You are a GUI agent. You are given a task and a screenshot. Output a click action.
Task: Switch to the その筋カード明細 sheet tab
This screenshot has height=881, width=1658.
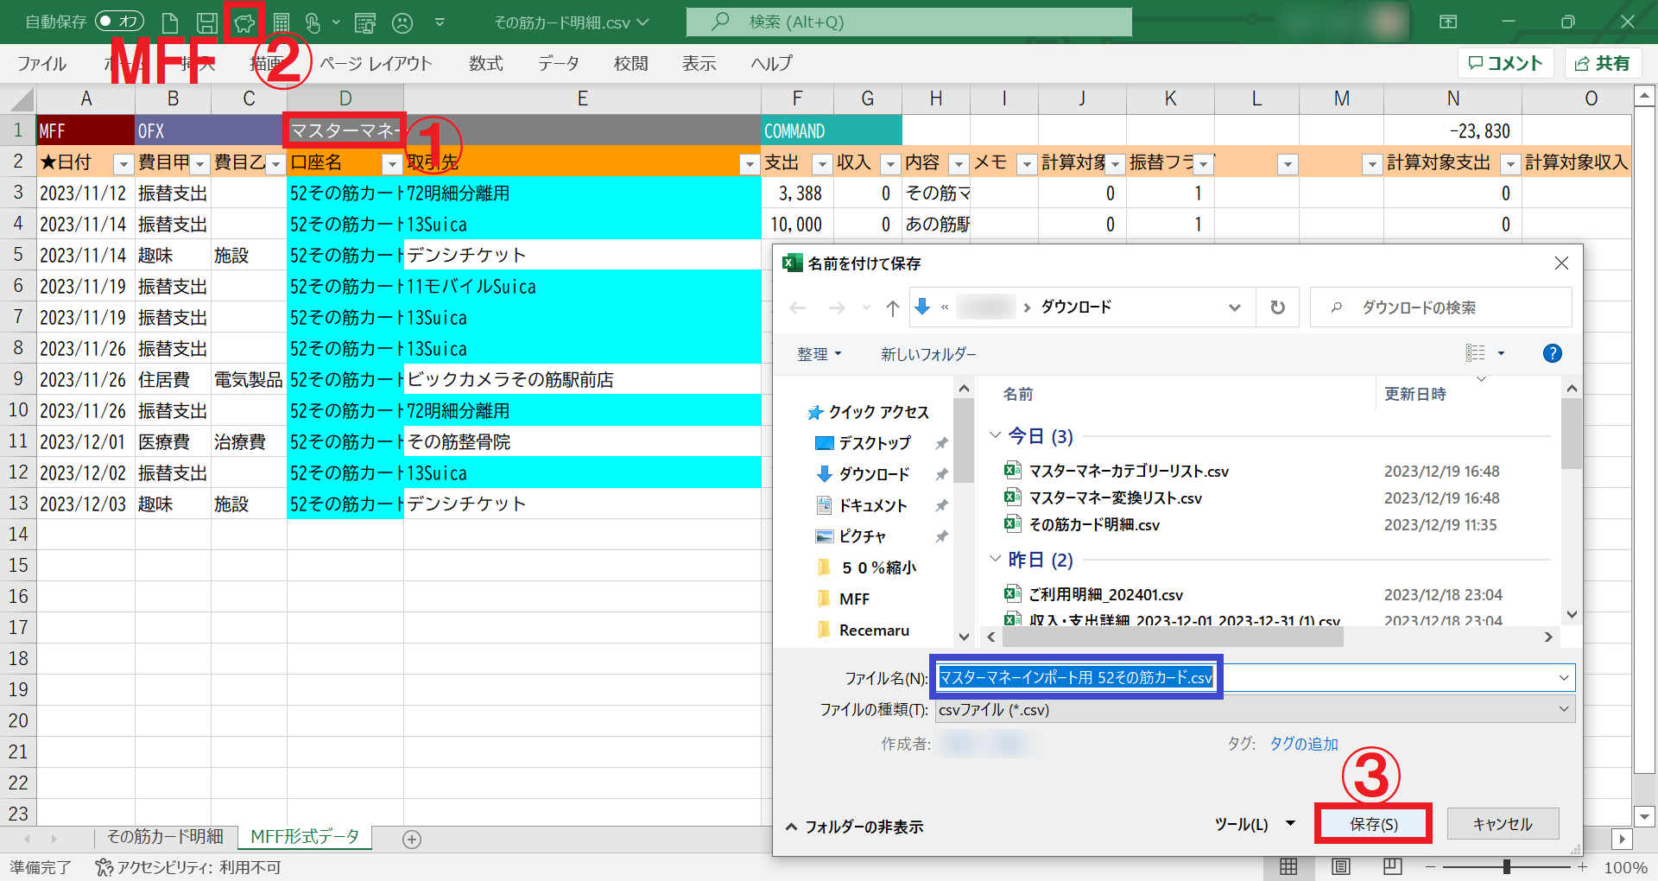point(164,837)
